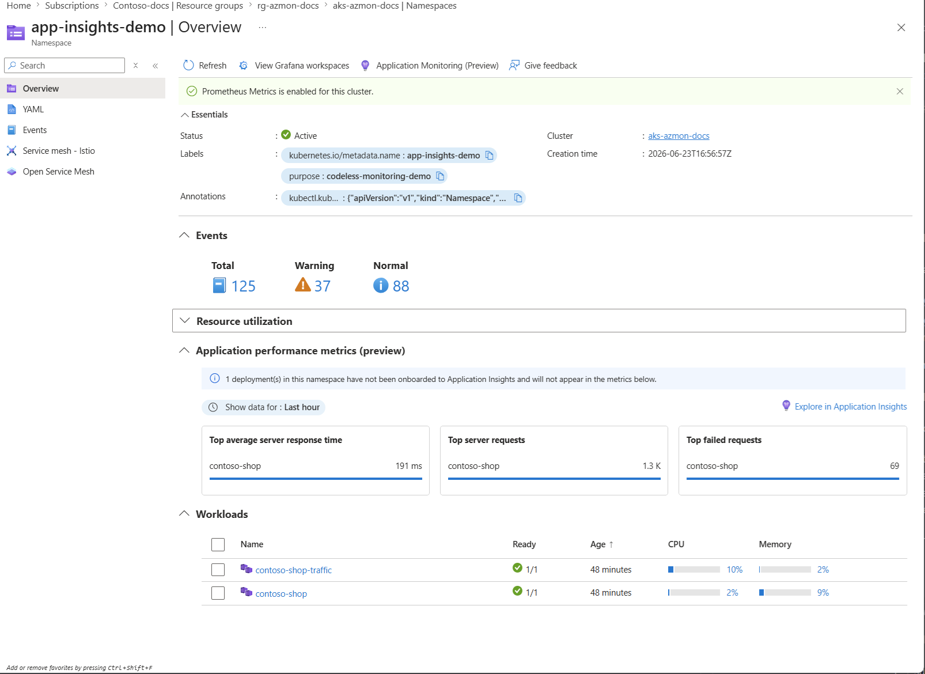Copy the purpose codeless-monitoring-demo label
Screen dimensions: 925x674
[x=440, y=176]
